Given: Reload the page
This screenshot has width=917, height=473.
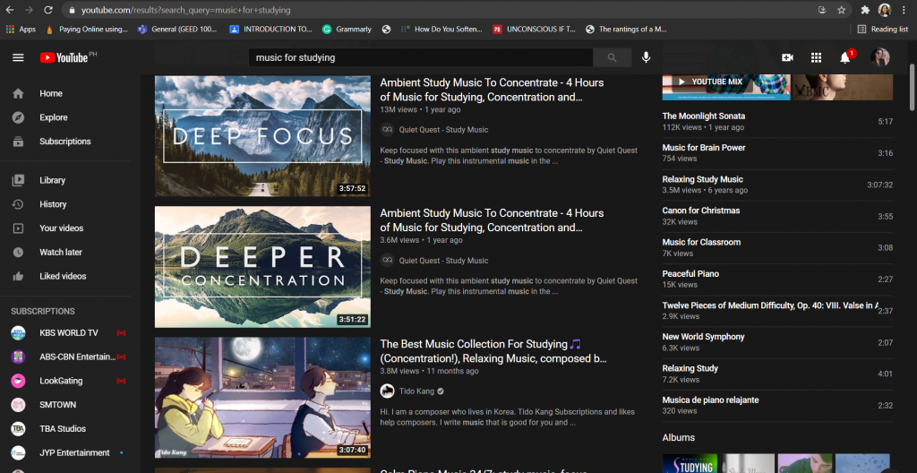Looking at the screenshot, I should (x=48, y=10).
